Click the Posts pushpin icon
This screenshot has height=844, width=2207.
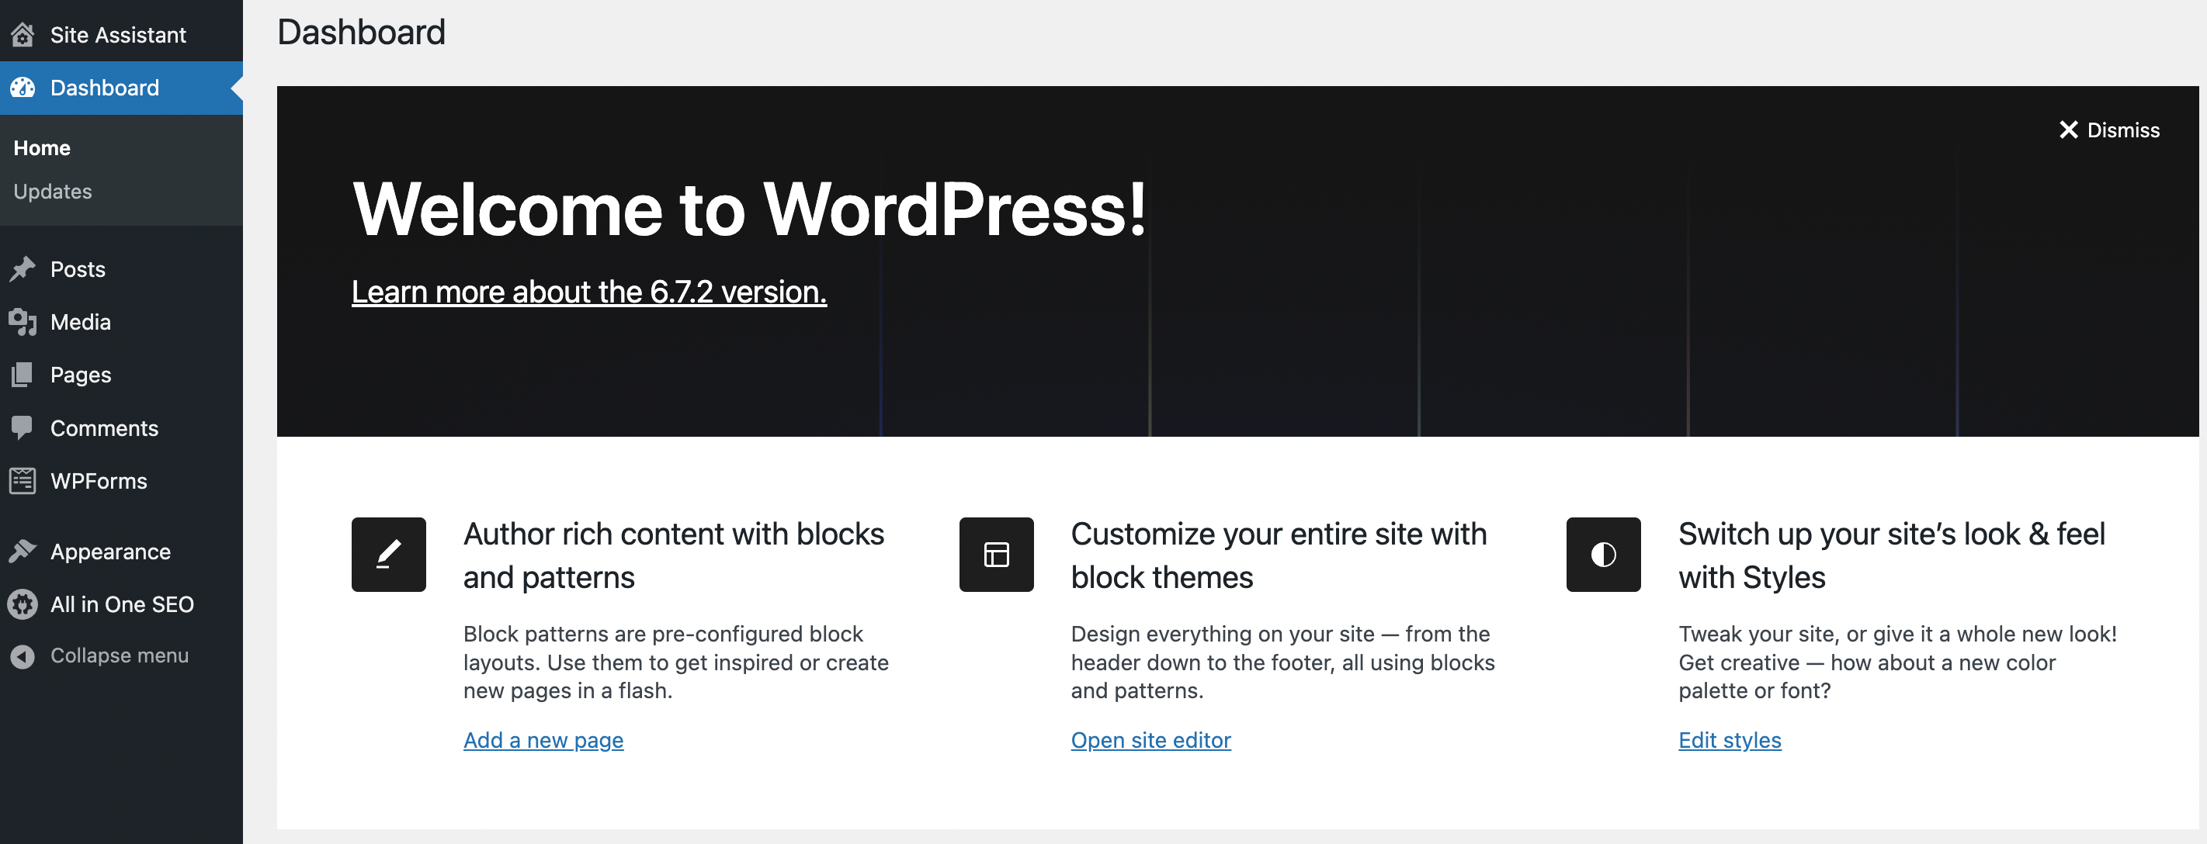(x=23, y=268)
